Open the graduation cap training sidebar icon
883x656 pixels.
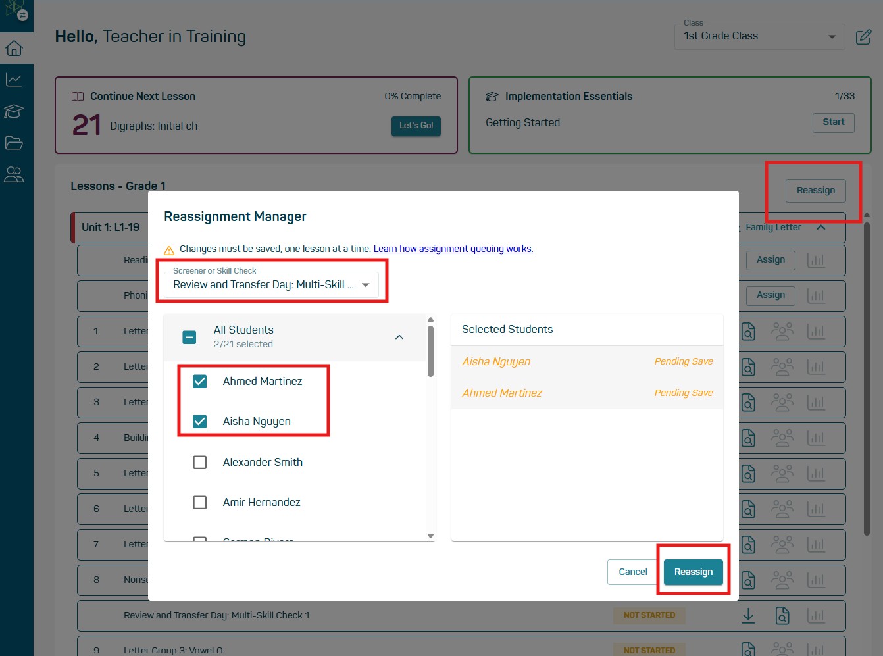click(14, 111)
